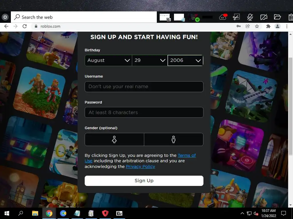293x219 pixels.
Task: Bookmark this page with the star icon
Action: click(x=257, y=26)
